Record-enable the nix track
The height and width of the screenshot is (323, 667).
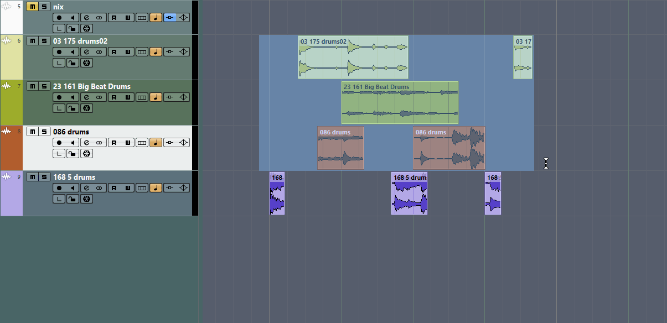(x=59, y=18)
